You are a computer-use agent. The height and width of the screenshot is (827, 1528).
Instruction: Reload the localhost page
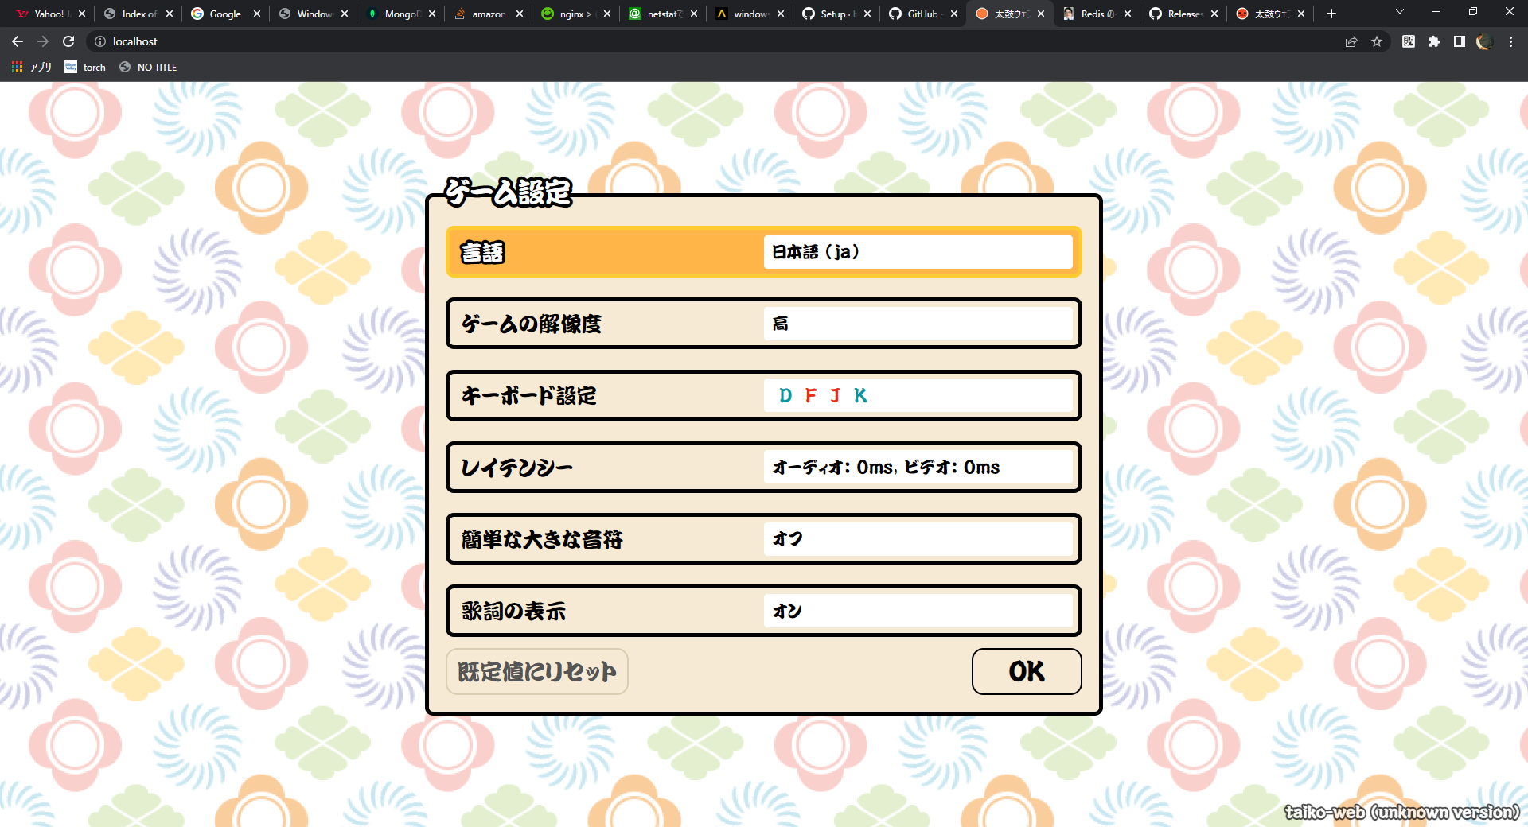(x=68, y=41)
